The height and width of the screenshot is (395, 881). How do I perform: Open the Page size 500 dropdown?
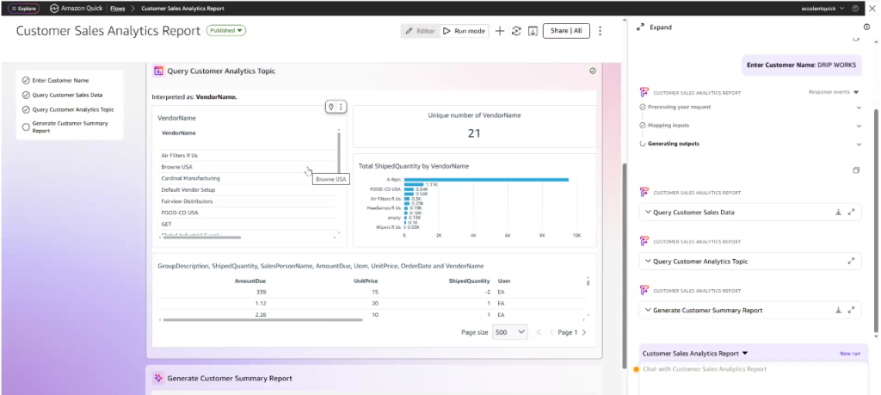[x=510, y=332]
